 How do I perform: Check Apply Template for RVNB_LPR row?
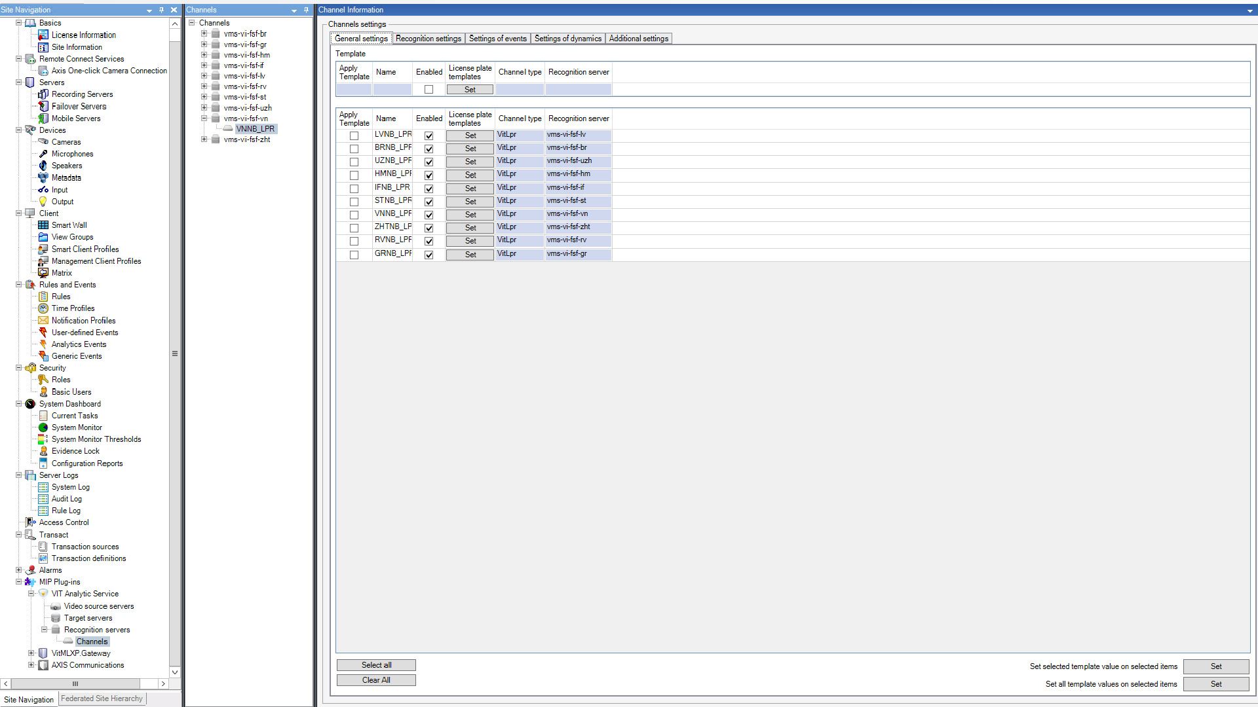[354, 241]
